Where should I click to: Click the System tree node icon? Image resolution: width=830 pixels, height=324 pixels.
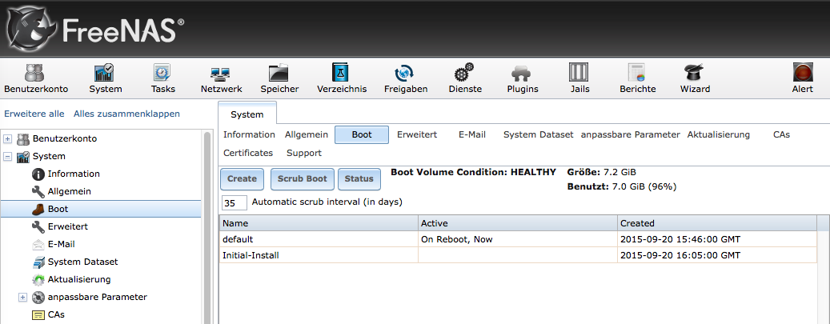pyautogui.click(x=22, y=156)
